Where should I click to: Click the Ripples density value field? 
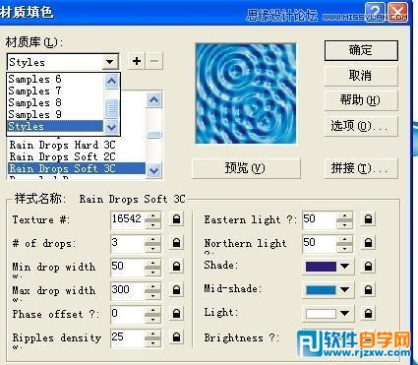[127, 337]
